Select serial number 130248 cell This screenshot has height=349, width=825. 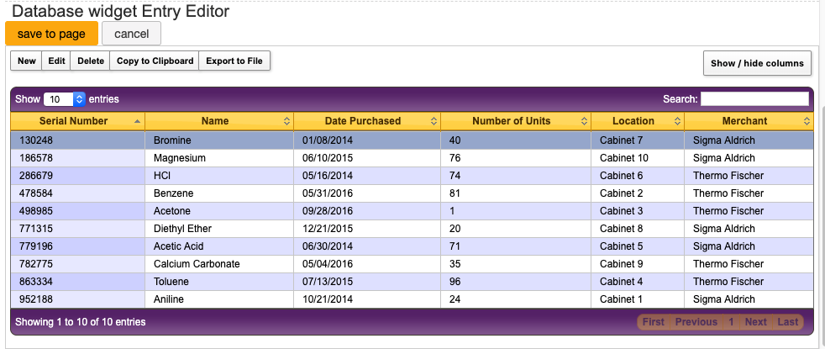point(78,140)
